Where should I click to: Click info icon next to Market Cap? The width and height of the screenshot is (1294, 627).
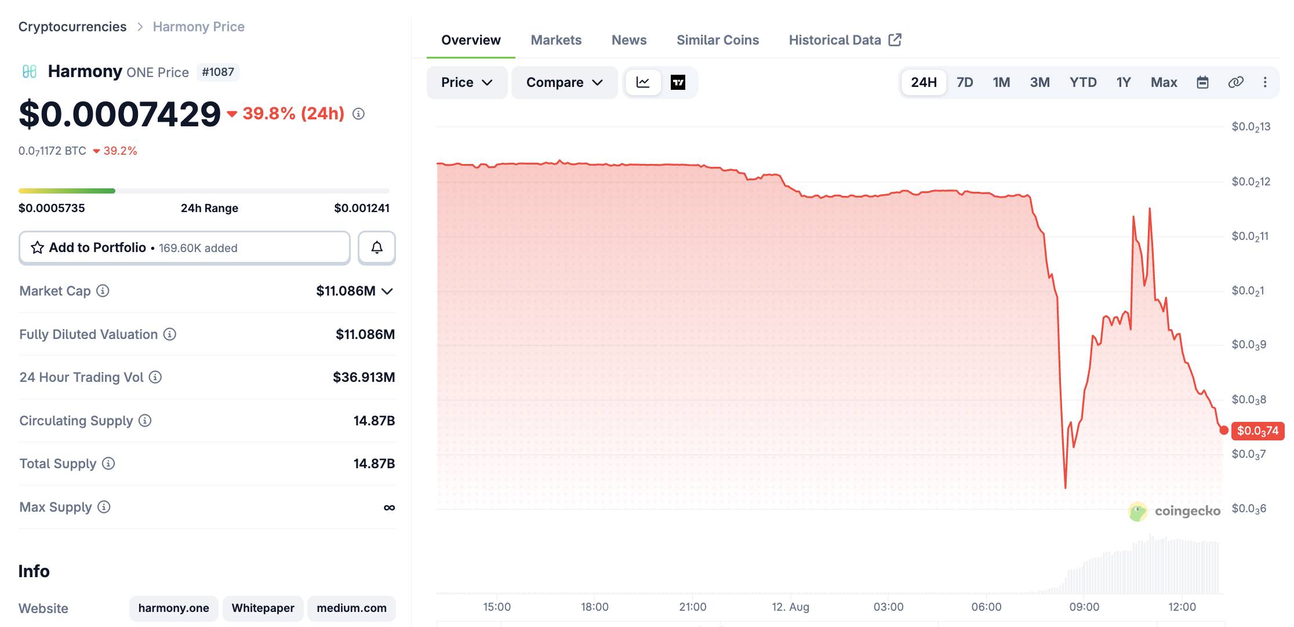[x=103, y=291]
